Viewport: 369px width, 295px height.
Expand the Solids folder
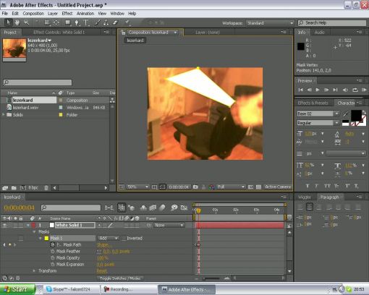point(4,115)
